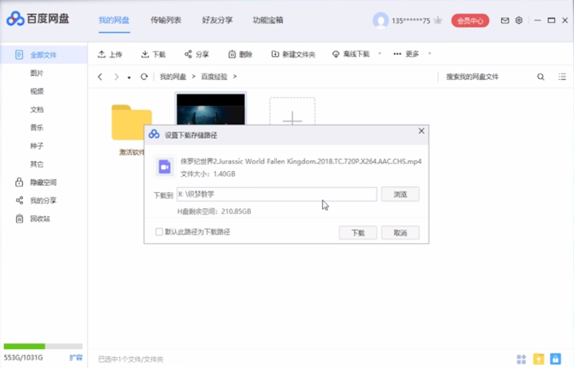
Task: Click the refresh icon in navigation bar
Action: 144,77
